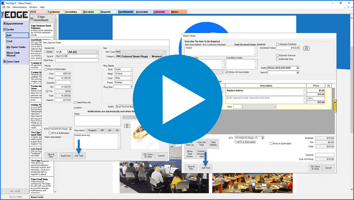Screen dimensions: 354x200
Task: Toggle Need More Info checkbox
Action: (75, 103)
